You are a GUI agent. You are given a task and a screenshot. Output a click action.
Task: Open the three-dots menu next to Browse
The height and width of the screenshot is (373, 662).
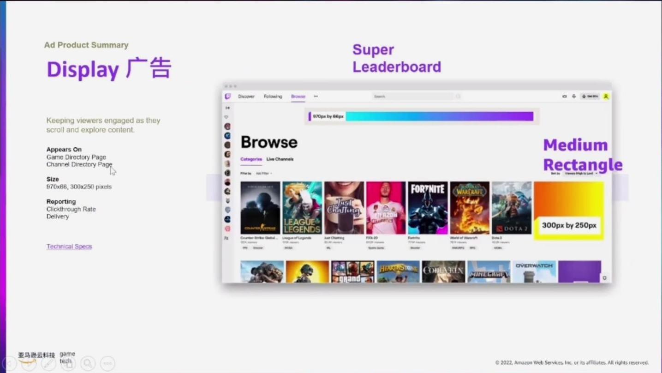coord(316,96)
